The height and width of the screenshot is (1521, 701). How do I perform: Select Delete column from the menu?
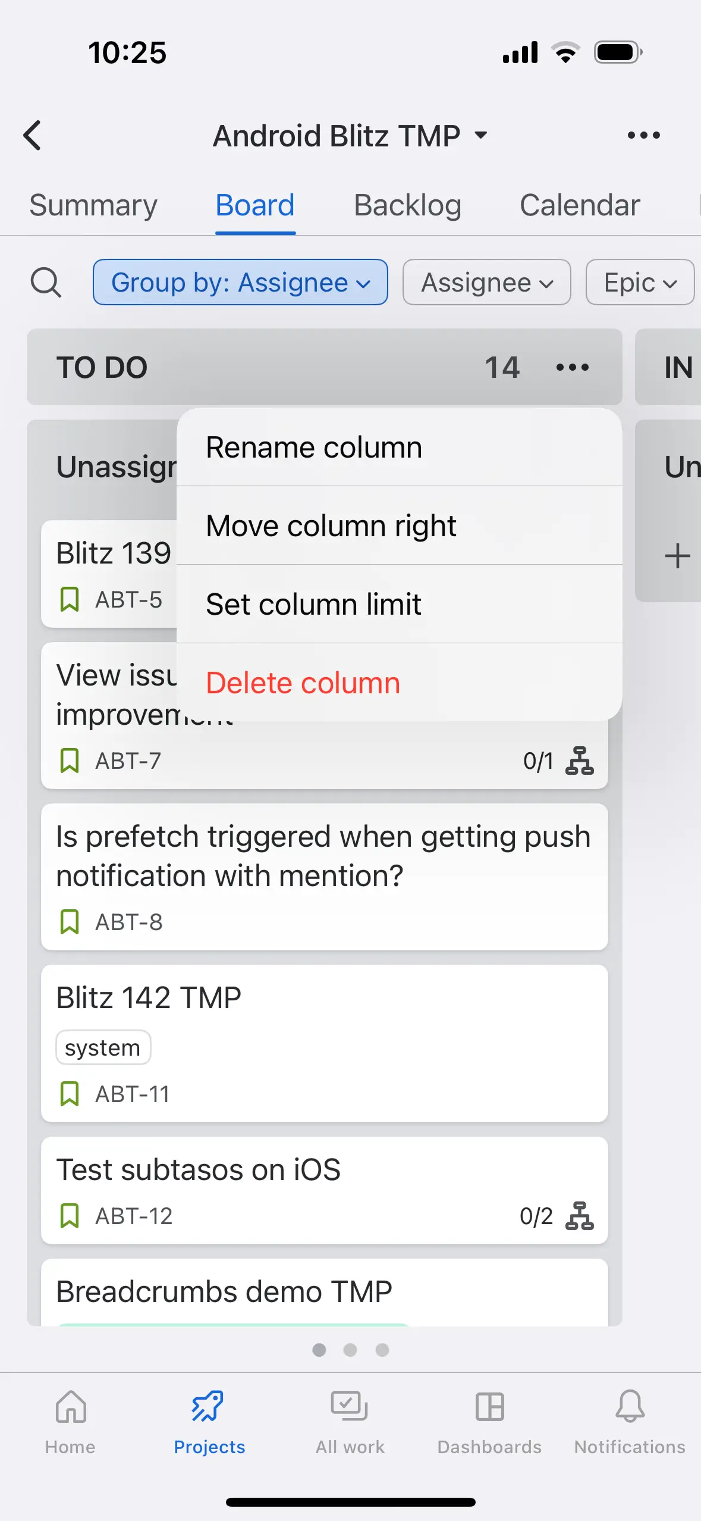click(x=302, y=682)
